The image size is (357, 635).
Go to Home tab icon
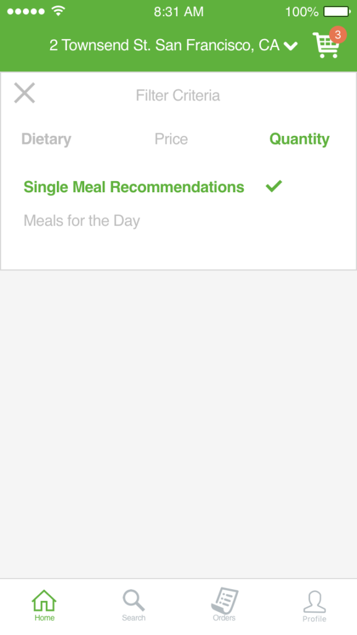click(x=44, y=600)
